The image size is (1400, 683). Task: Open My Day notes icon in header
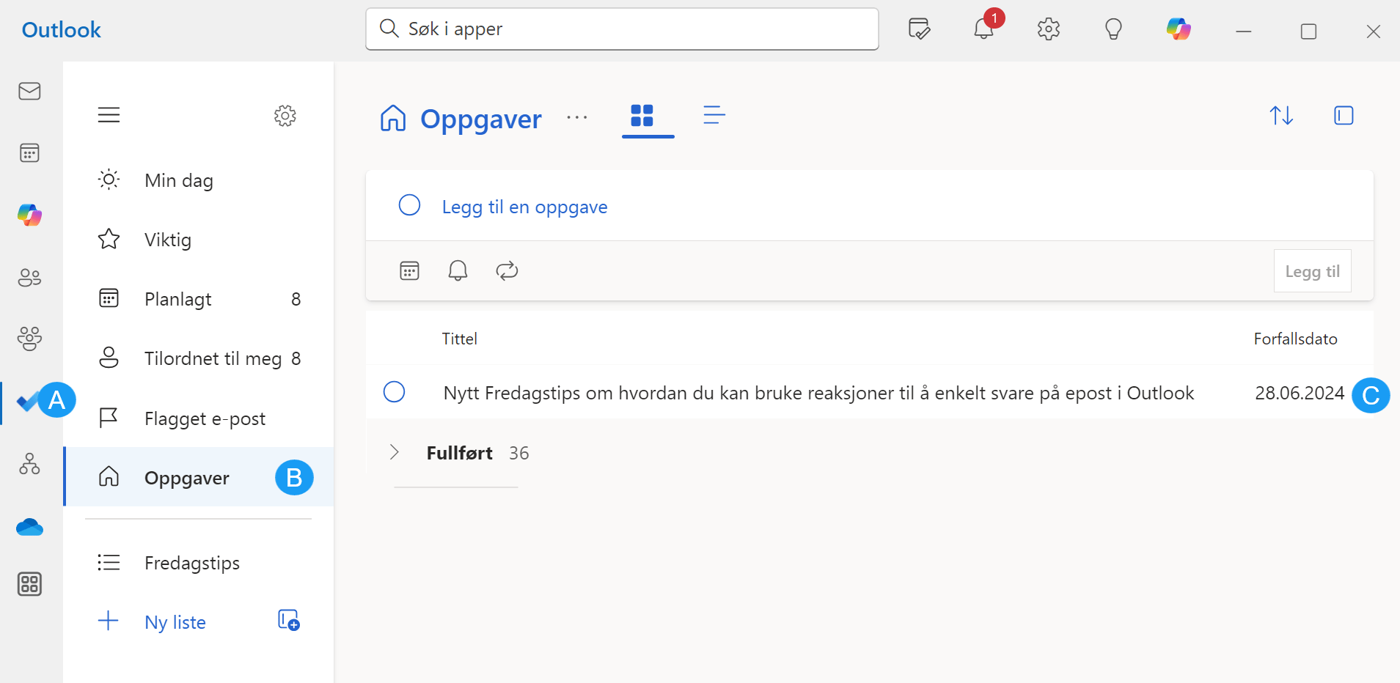coord(919,29)
